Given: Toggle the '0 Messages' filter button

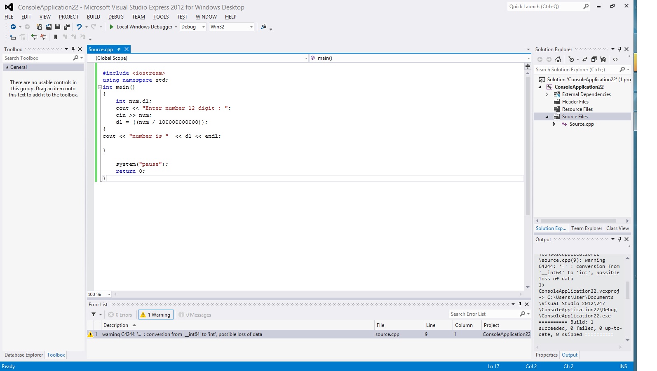Looking at the screenshot, I should click(195, 315).
